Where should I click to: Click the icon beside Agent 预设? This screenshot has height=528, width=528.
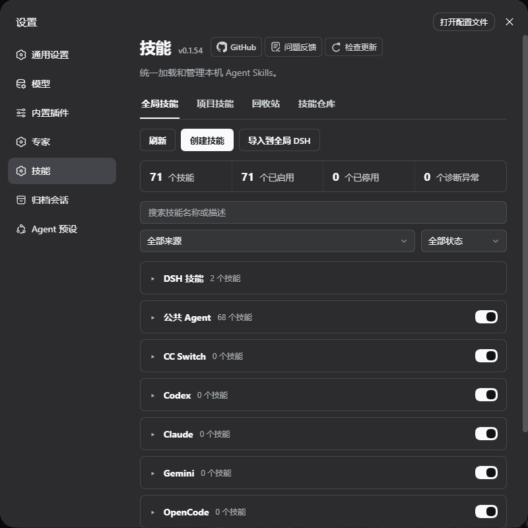point(21,229)
